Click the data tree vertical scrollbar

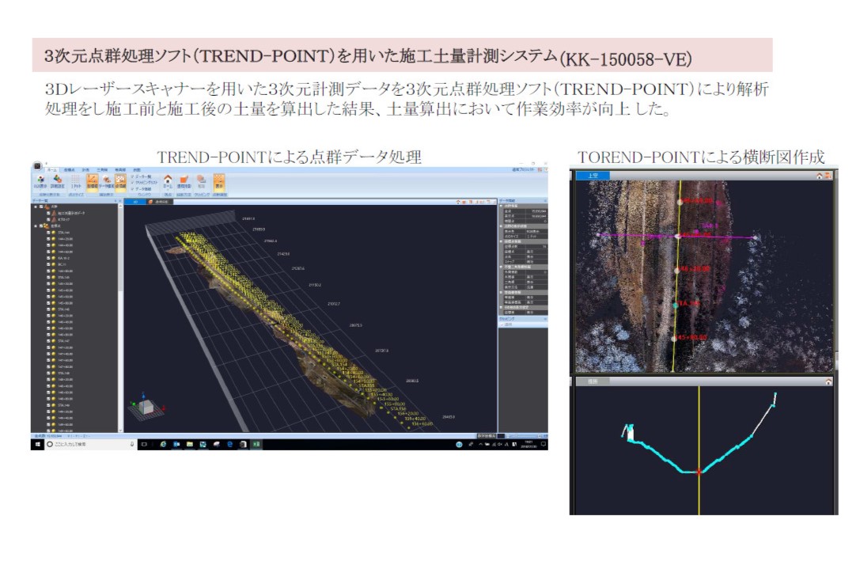pos(120,318)
